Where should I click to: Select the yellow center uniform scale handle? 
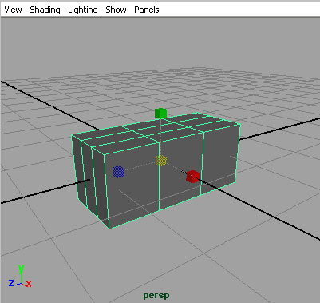[161, 161]
